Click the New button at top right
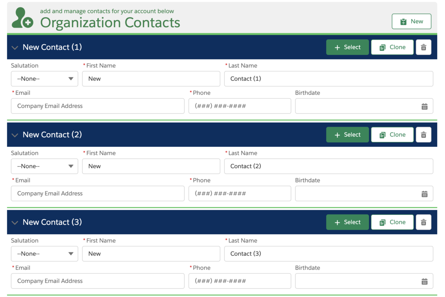Screen dimensions: 445x297 click(412, 21)
